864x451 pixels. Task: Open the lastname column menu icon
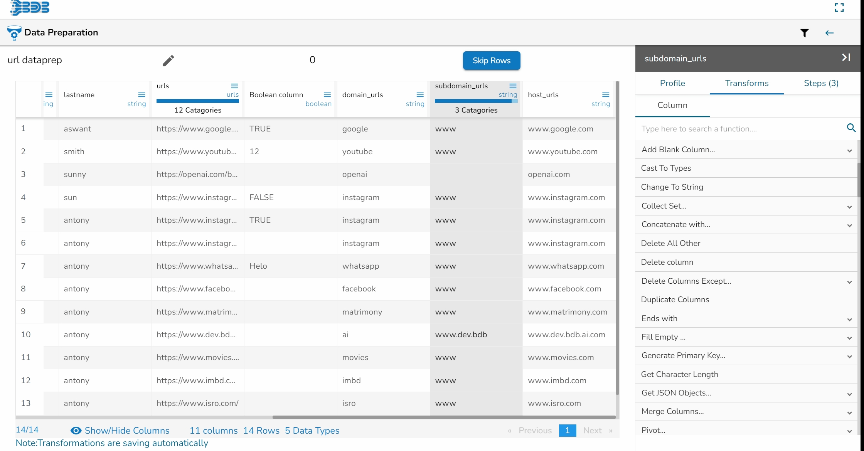click(141, 95)
